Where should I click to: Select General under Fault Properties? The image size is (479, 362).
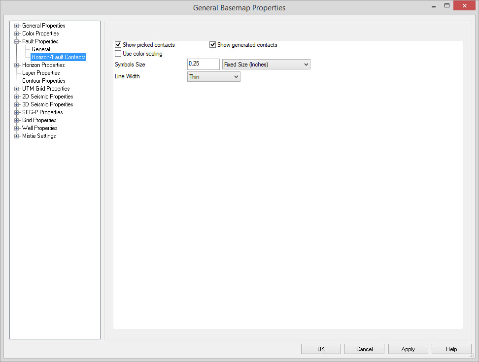pyautogui.click(x=41, y=49)
